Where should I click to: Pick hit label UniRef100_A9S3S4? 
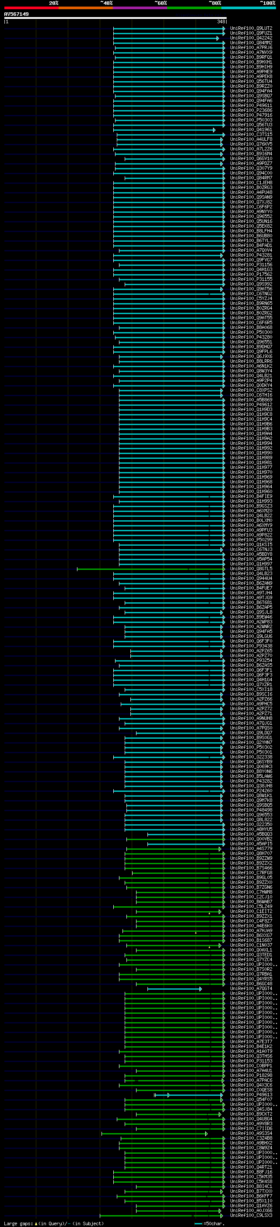tap(252, 1133)
